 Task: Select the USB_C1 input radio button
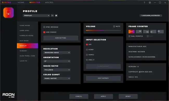(87, 60)
